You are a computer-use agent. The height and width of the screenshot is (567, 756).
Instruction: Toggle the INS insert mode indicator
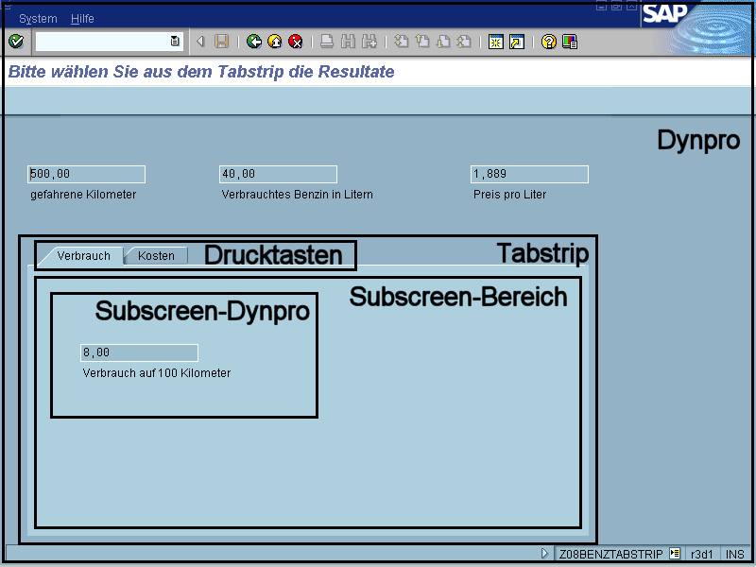point(735,554)
